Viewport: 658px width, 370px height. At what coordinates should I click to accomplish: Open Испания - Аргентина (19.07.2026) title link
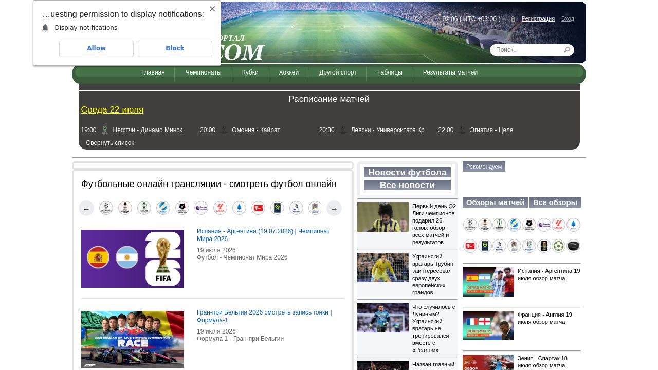pos(263,235)
